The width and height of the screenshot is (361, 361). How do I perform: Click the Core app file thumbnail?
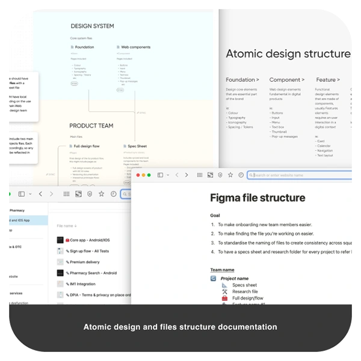point(60,240)
